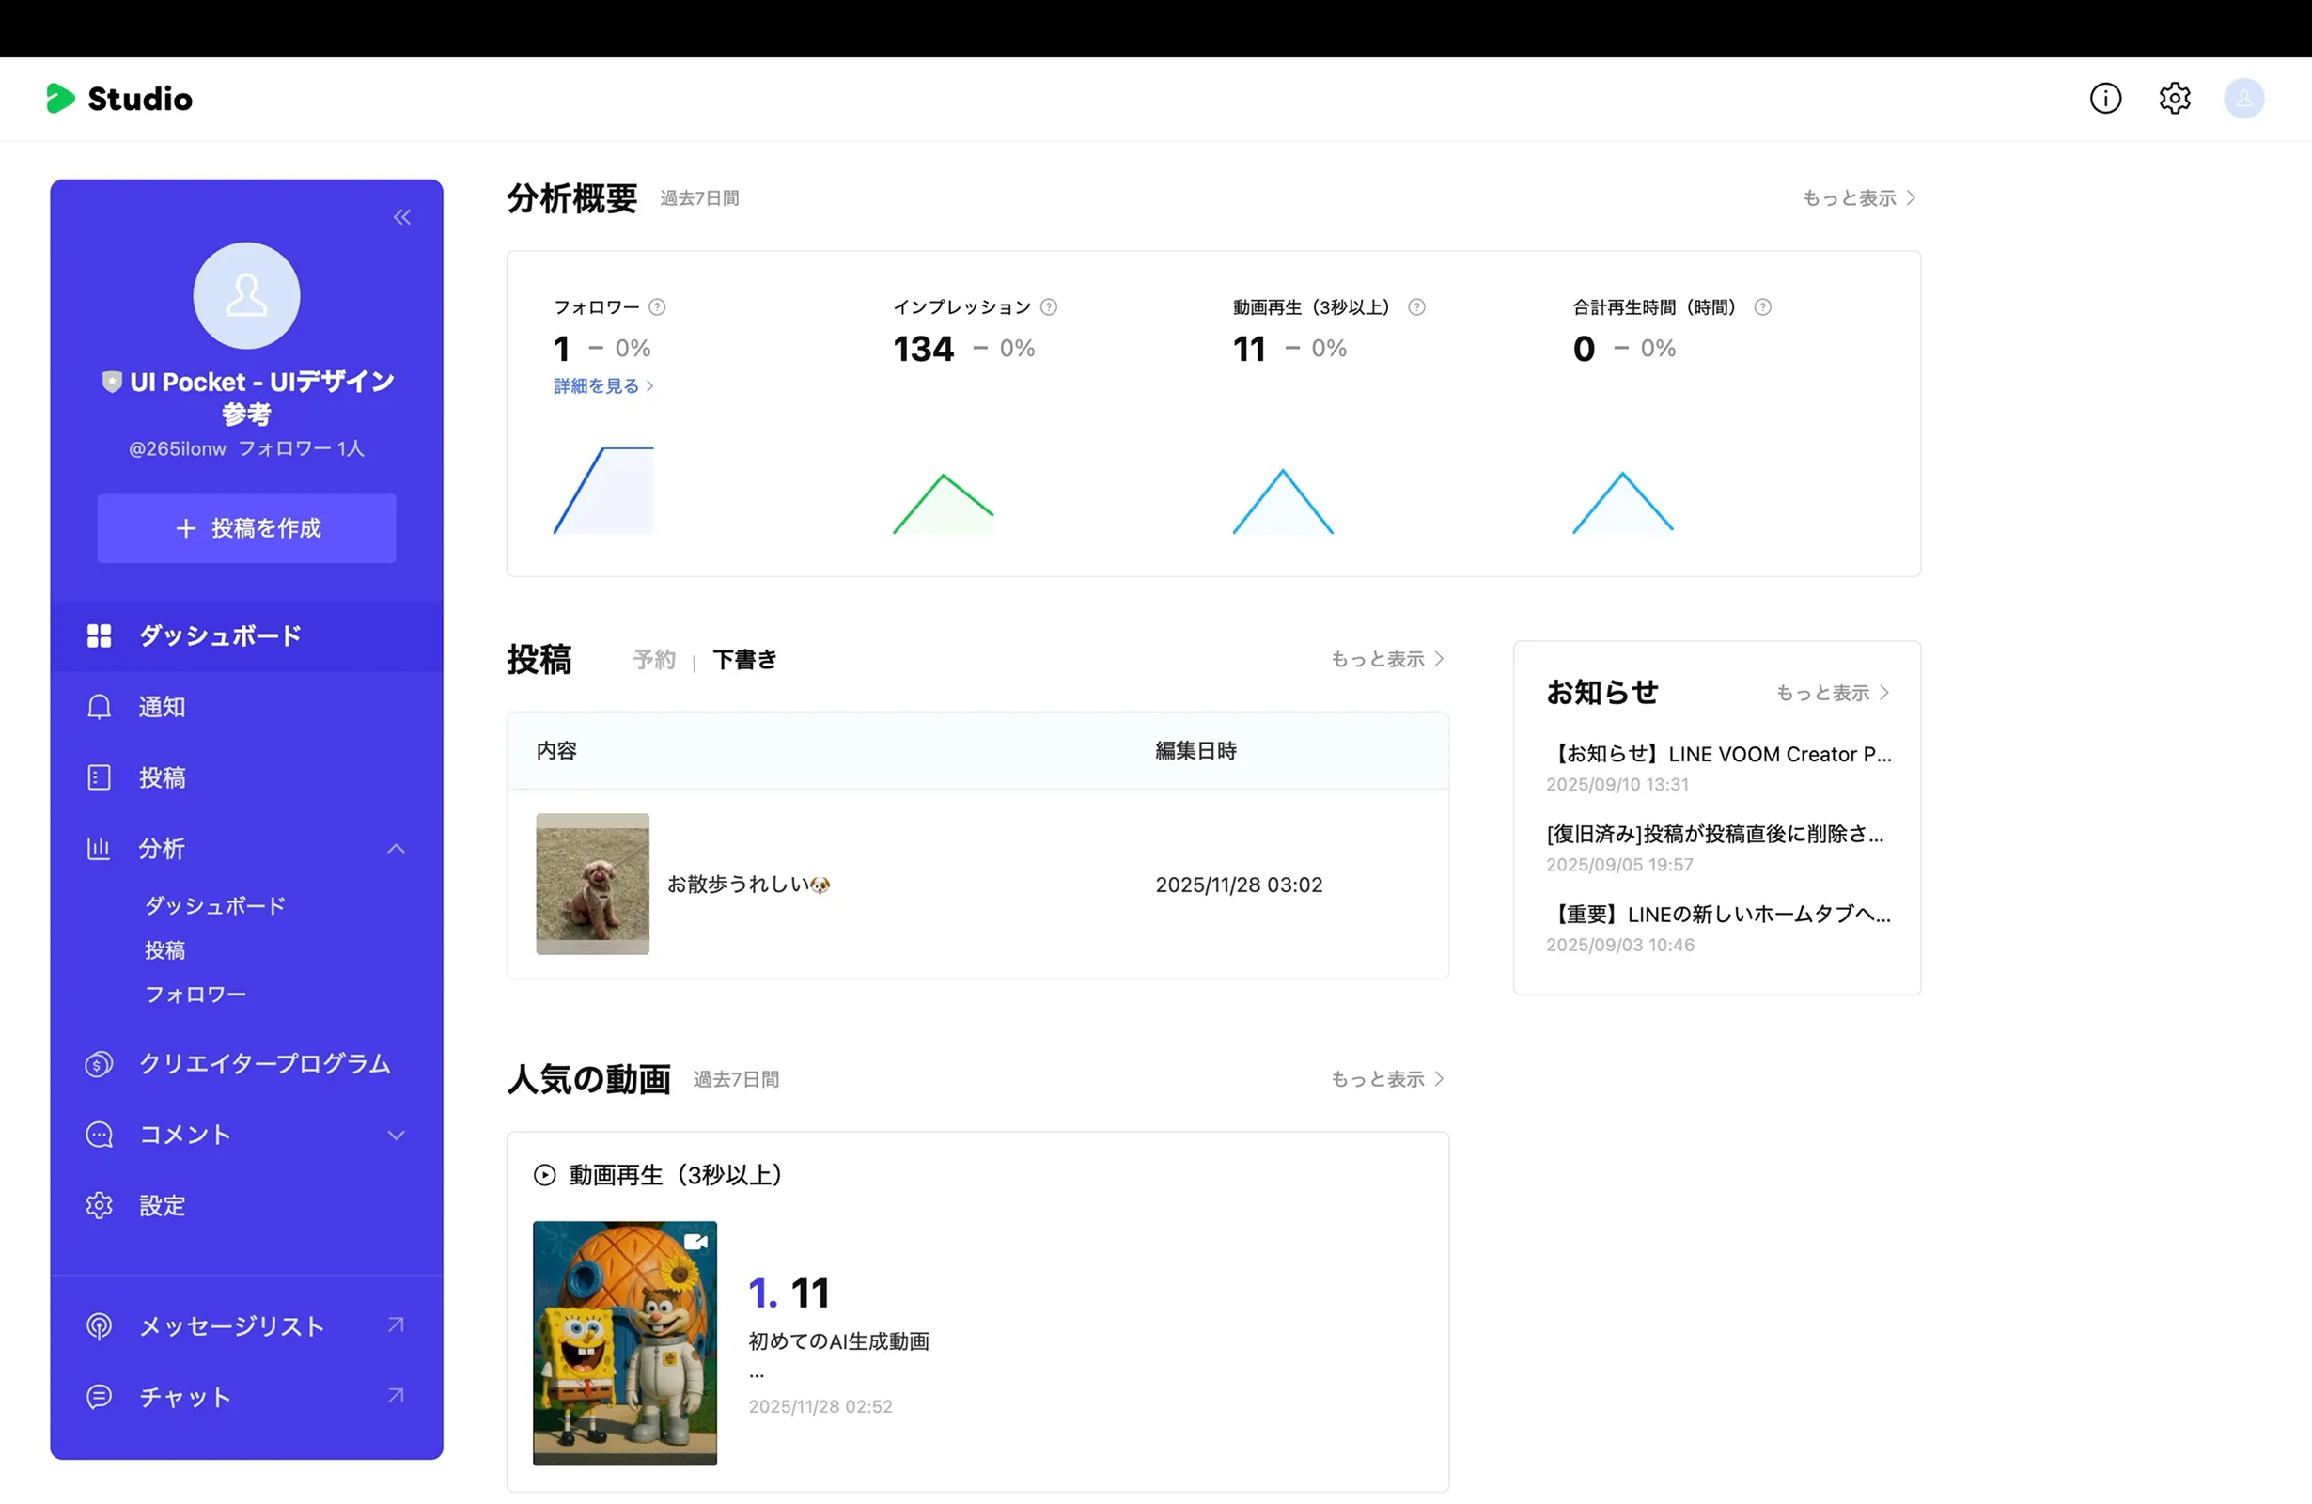Viewport: 2312px width, 1504px height.
Task: Expand the コメント section in sidebar
Action: coord(397,1134)
